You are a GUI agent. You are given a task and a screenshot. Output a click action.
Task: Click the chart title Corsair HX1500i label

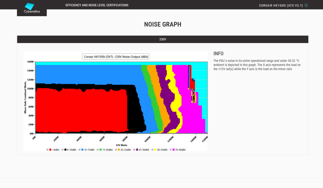pyautogui.click(x=116, y=57)
